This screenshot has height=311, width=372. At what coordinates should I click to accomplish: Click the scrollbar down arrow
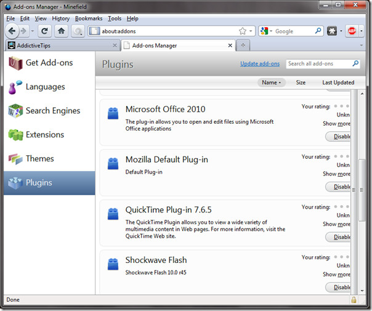click(x=362, y=291)
